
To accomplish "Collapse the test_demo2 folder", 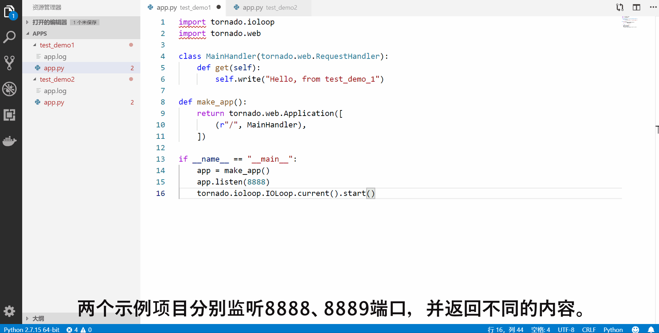I will pos(34,79).
